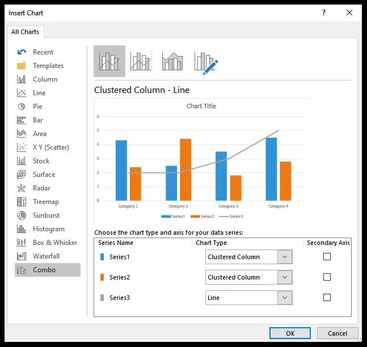Screen dimensions: 367x347
Task: Click the Radar chart icon
Action: click(x=22, y=188)
